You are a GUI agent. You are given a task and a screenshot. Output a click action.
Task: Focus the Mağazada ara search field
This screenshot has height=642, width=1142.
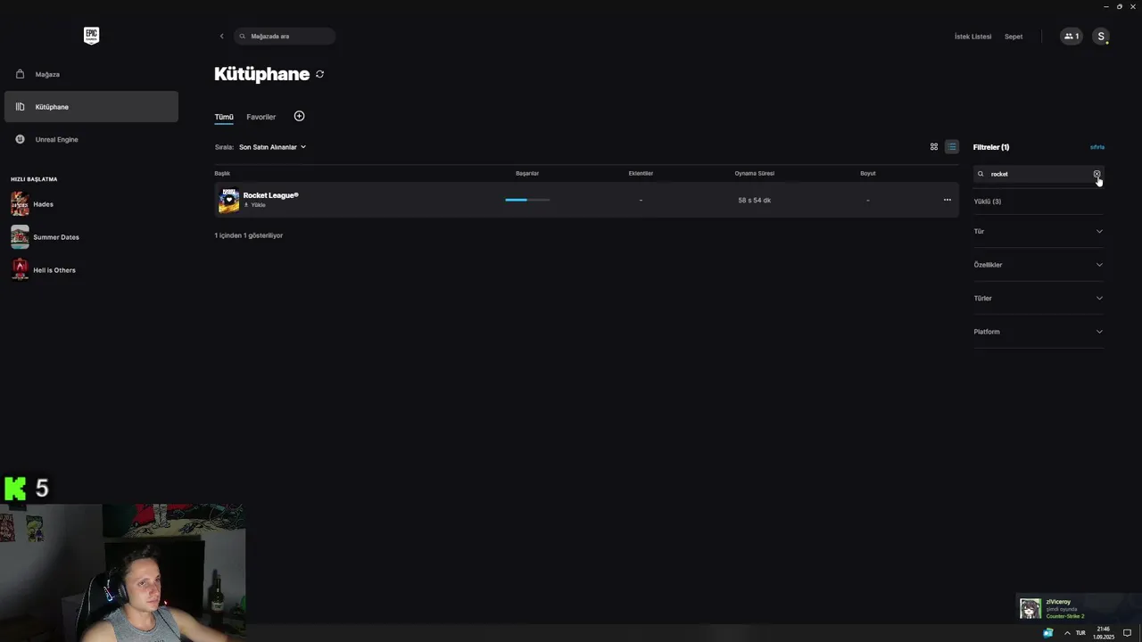pos(285,37)
